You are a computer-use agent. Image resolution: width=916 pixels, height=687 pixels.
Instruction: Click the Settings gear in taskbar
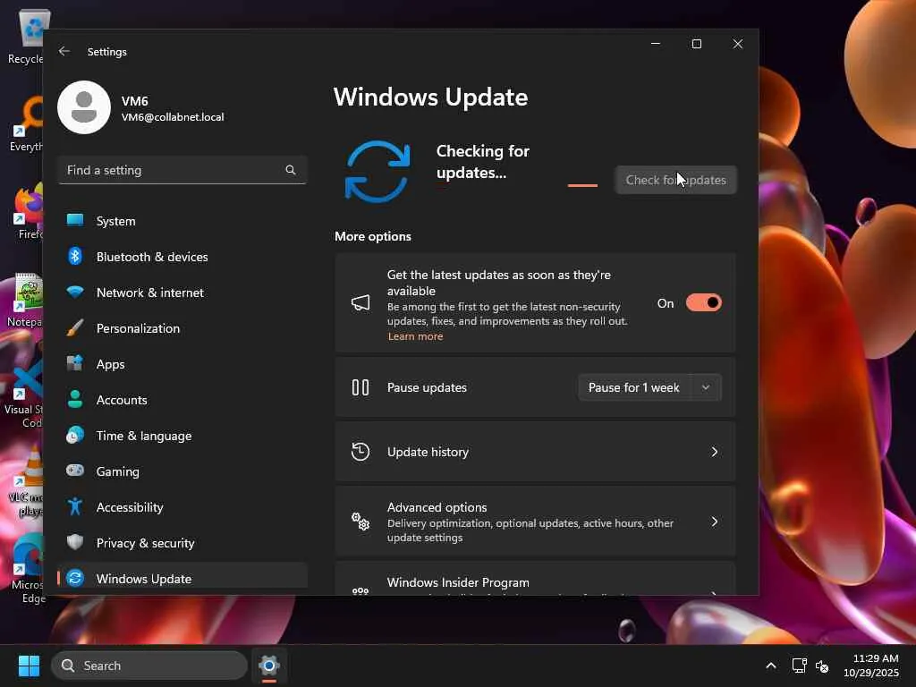pyautogui.click(x=268, y=666)
